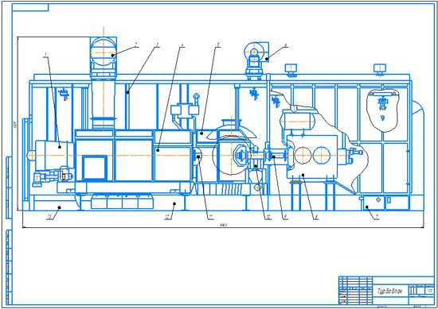Click the right circle on the gearbox
The image size is (438, 309).
[322, 155]
